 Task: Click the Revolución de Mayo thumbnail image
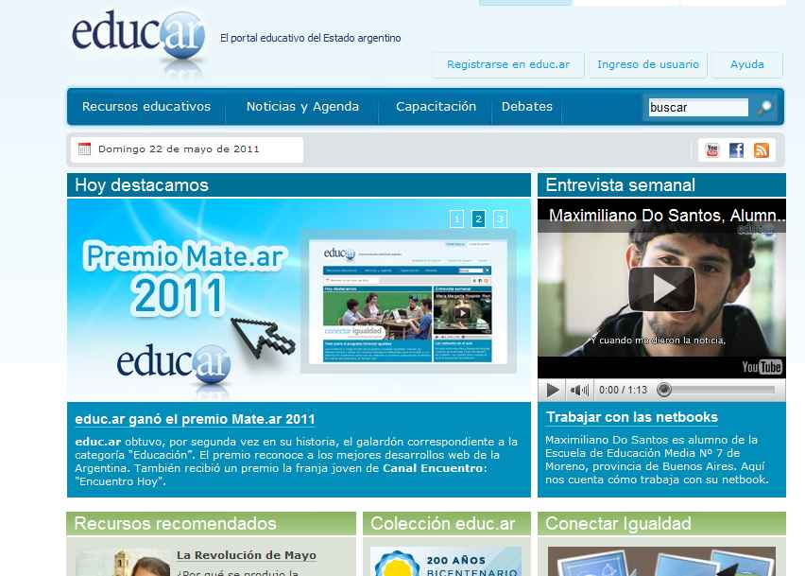123,562
